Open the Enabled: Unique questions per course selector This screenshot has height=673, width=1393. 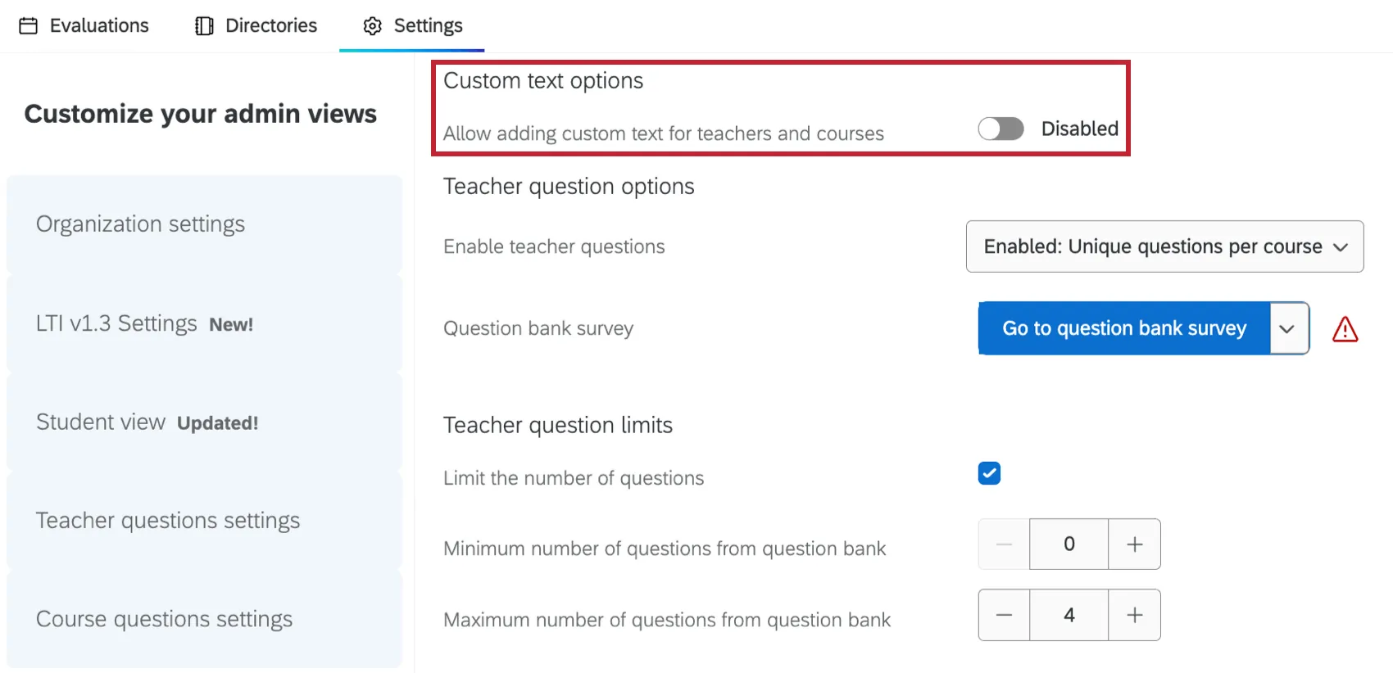click(x=1164, y=246)
